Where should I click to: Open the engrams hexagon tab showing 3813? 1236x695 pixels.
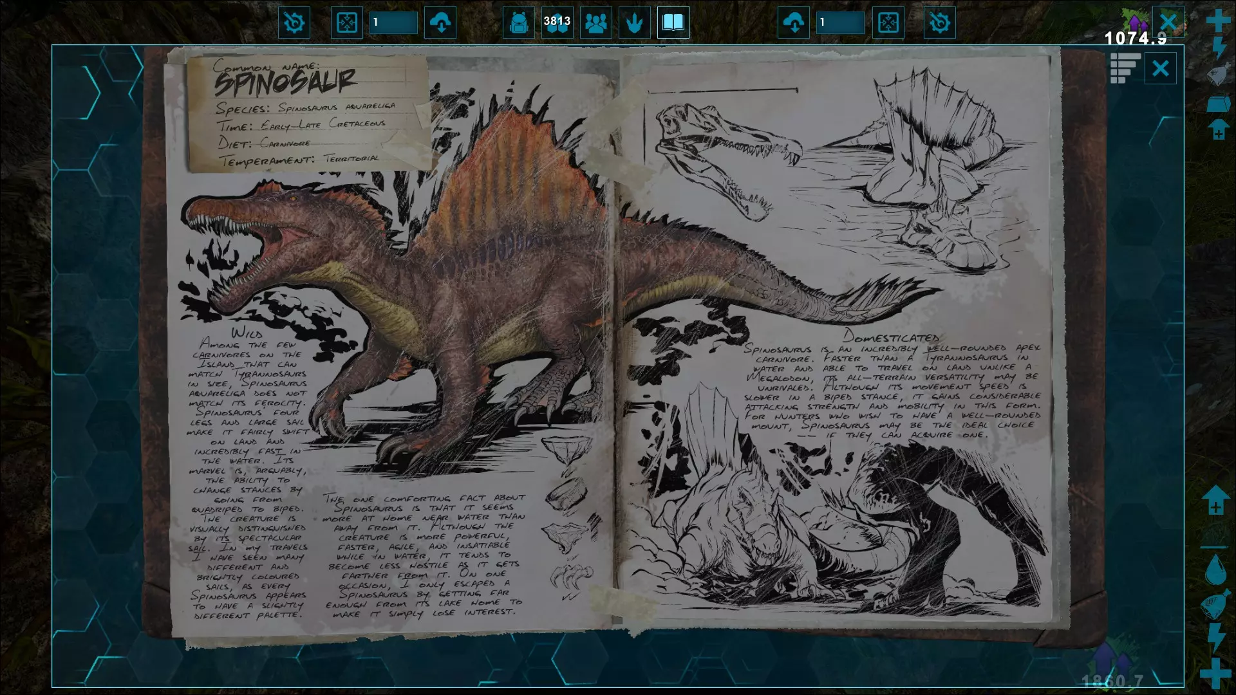[557, 23]
